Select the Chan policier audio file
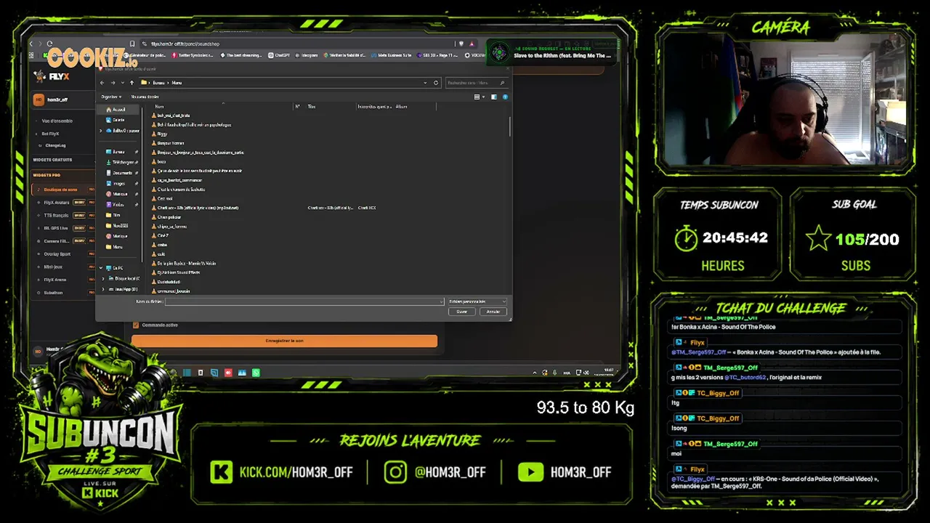Image resolution: width=930 pixels, height=523 pixels. pos(166,217)
